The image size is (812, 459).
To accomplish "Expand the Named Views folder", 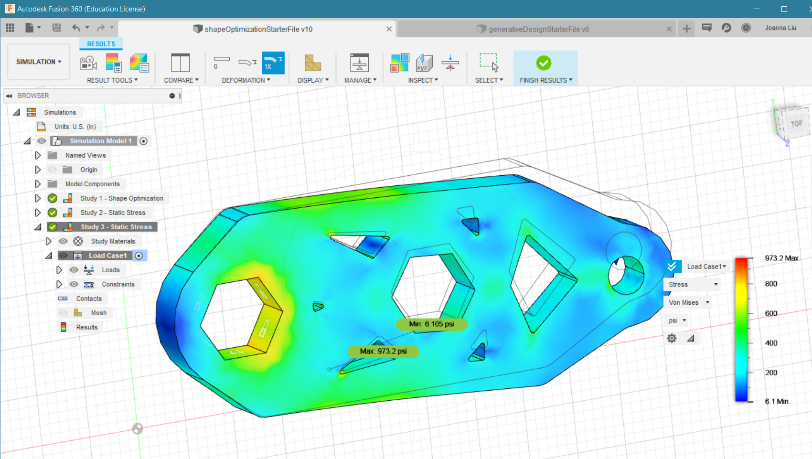I will tap(38, 155).
